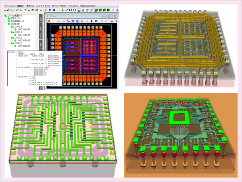Collapse the CORE (4) tree node

tap(6, 24)
